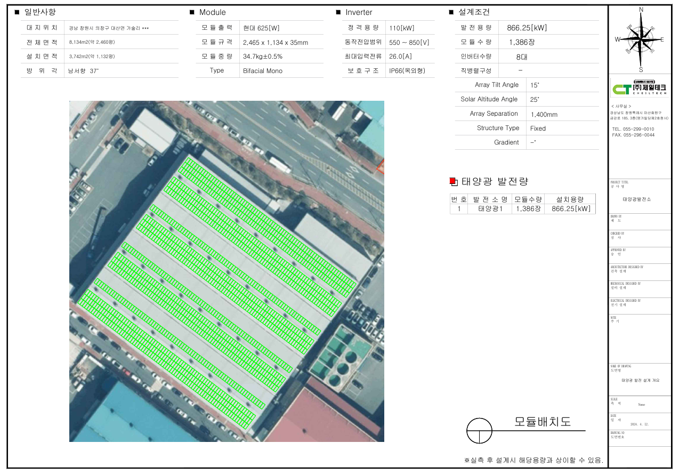Click the Bifacial Mono type value
The width and height of the screenshot is (679, 475).
(262, 71)
